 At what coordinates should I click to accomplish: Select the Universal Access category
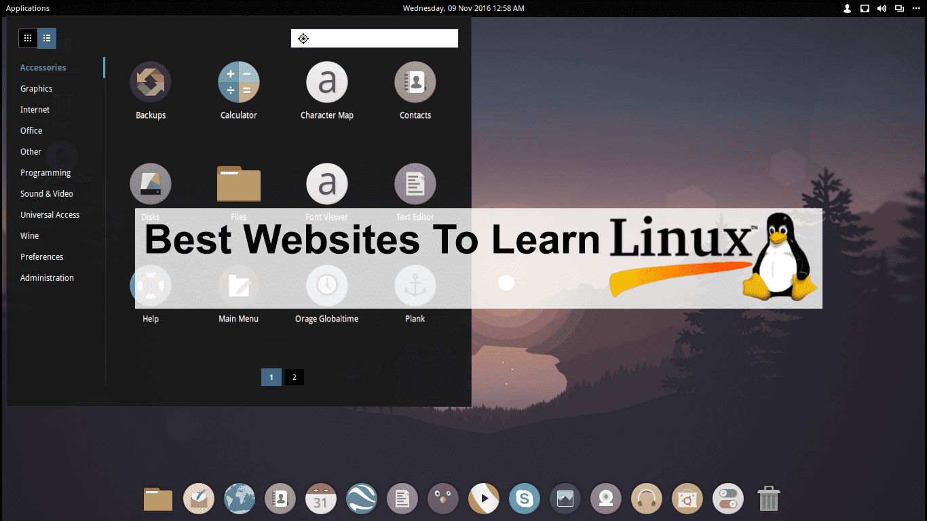pos(50,215)
